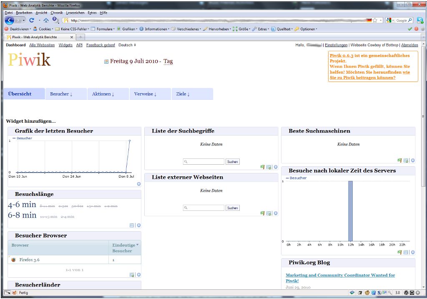Click table icon in Besuche nach lokaler Zeit
Screen dimensions: 427x299
406,252
